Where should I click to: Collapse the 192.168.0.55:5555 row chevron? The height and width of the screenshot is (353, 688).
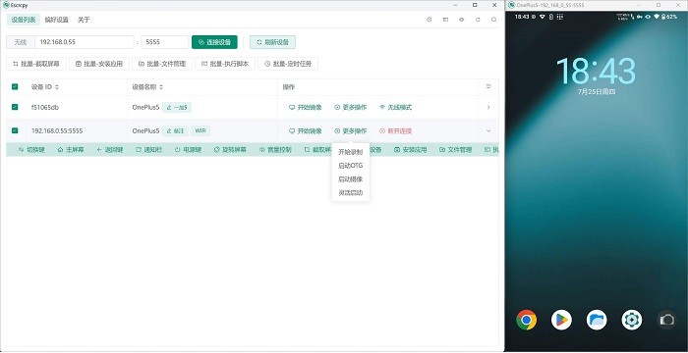click(x=488, y=130)
